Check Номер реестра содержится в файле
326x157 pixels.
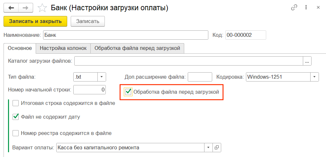[x=15, y=133]
